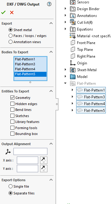Click the Output Alignment coordinate system field
The image size is (111, 204).
(x=30, y=151)
